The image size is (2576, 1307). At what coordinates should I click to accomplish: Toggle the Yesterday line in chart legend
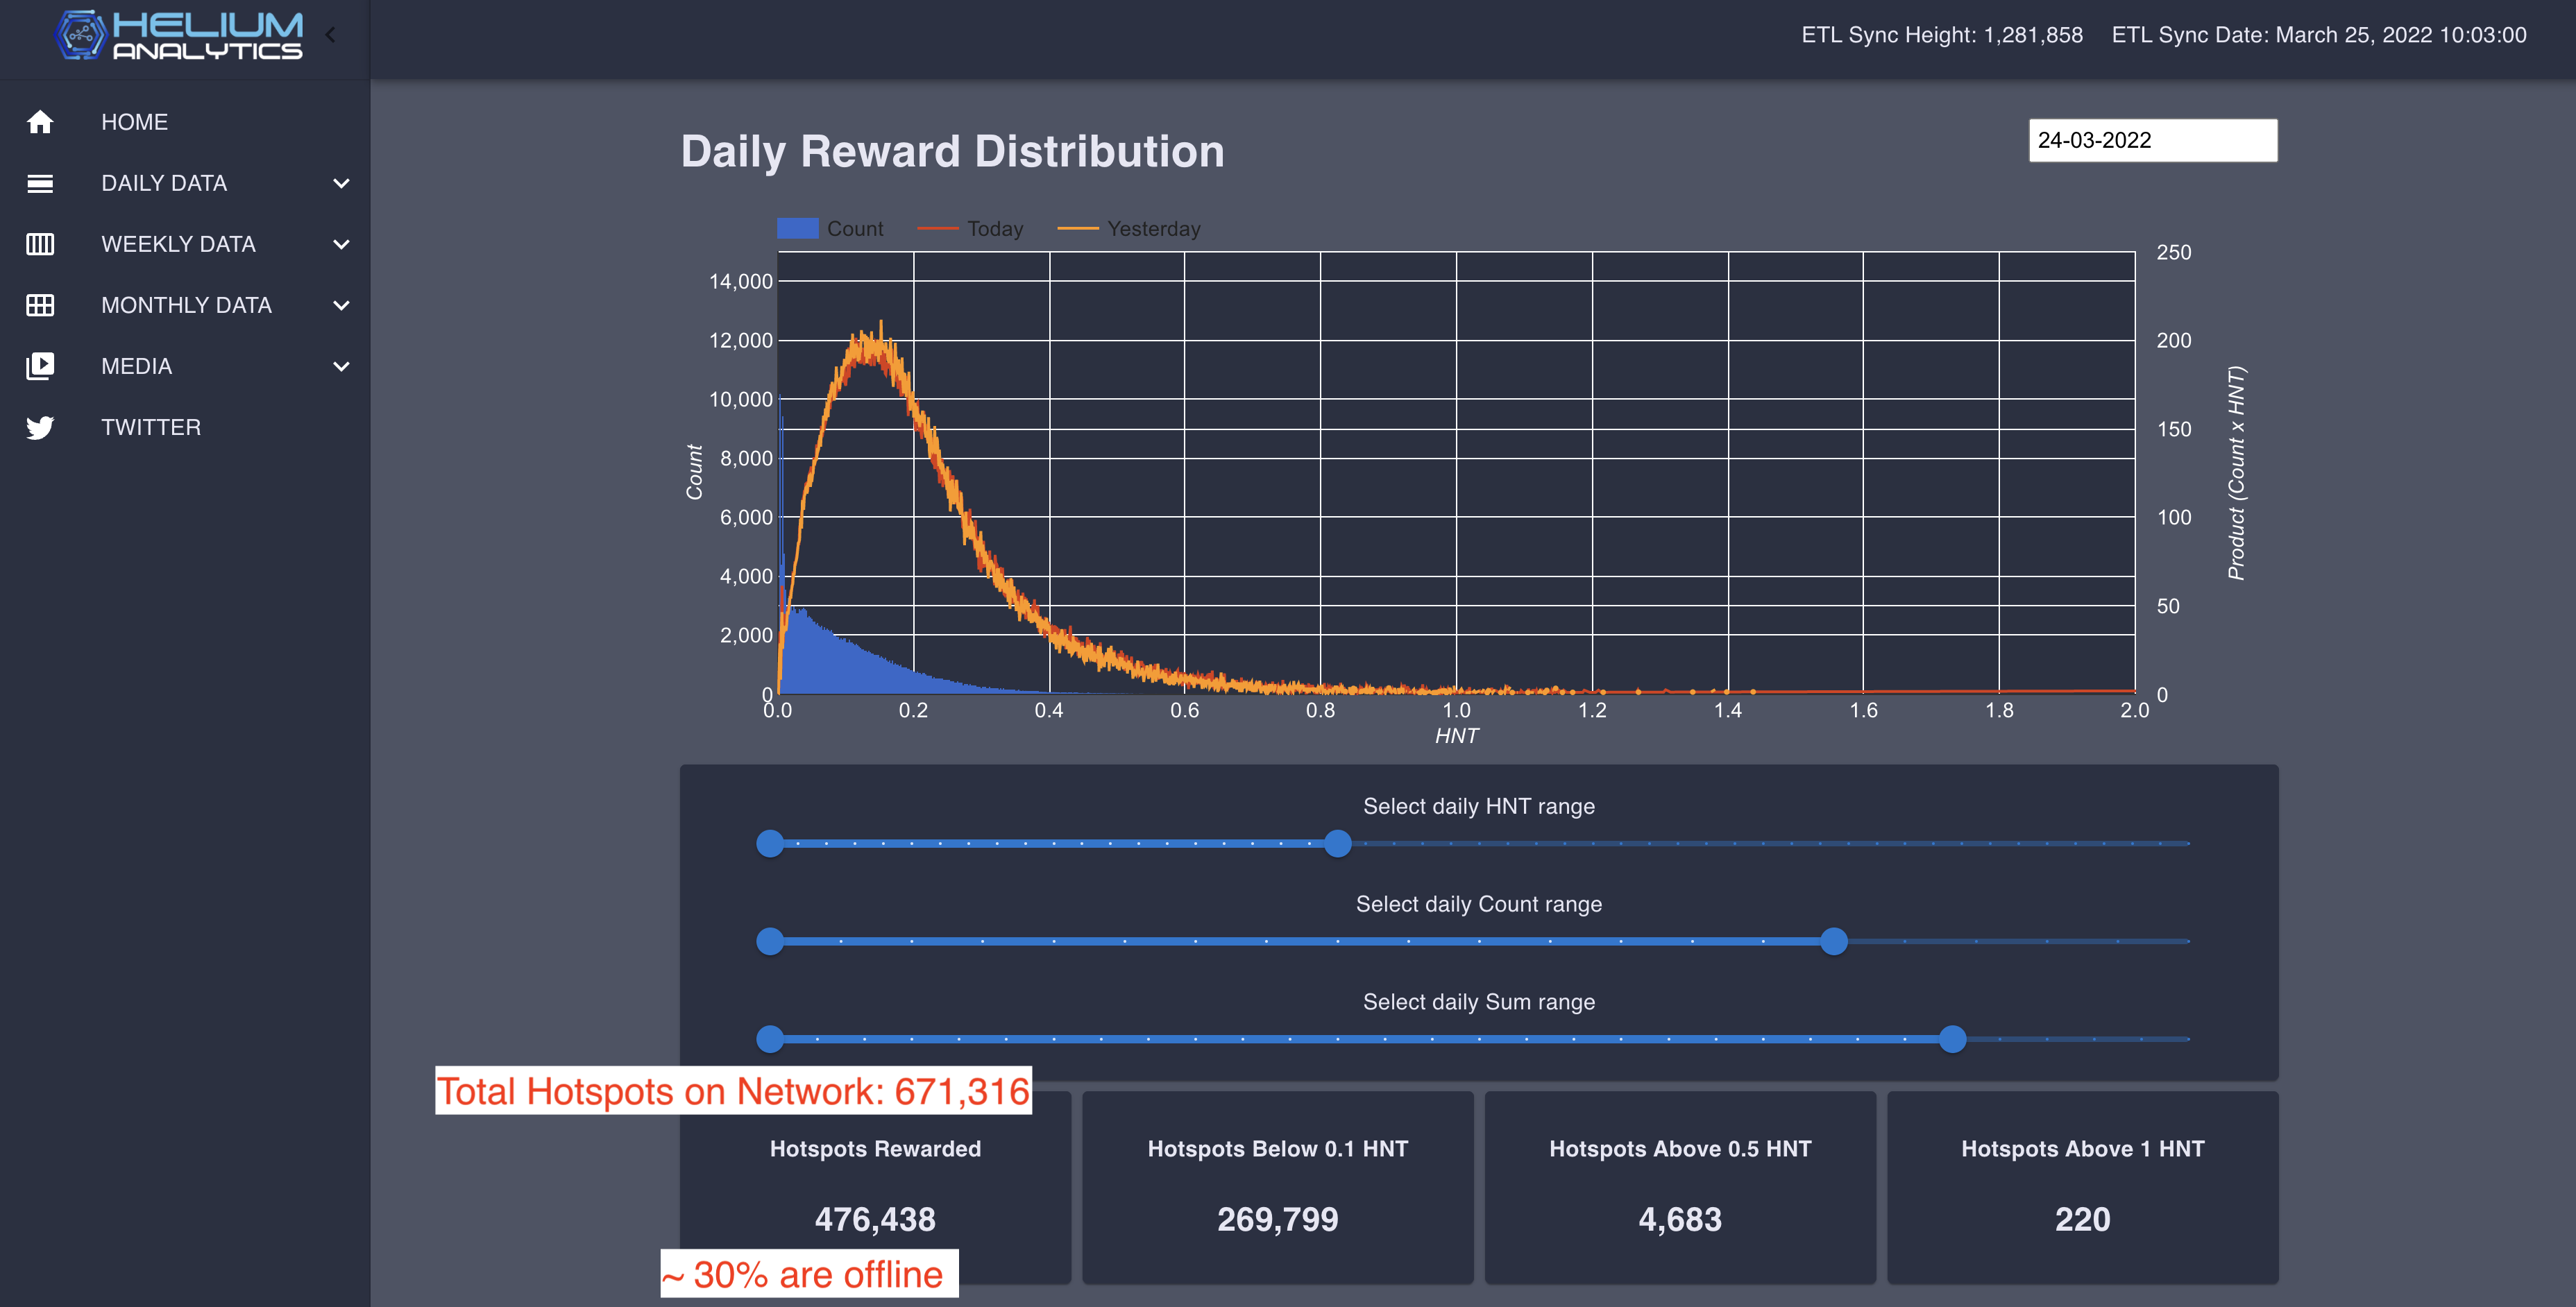click(x=1128, y=229)
